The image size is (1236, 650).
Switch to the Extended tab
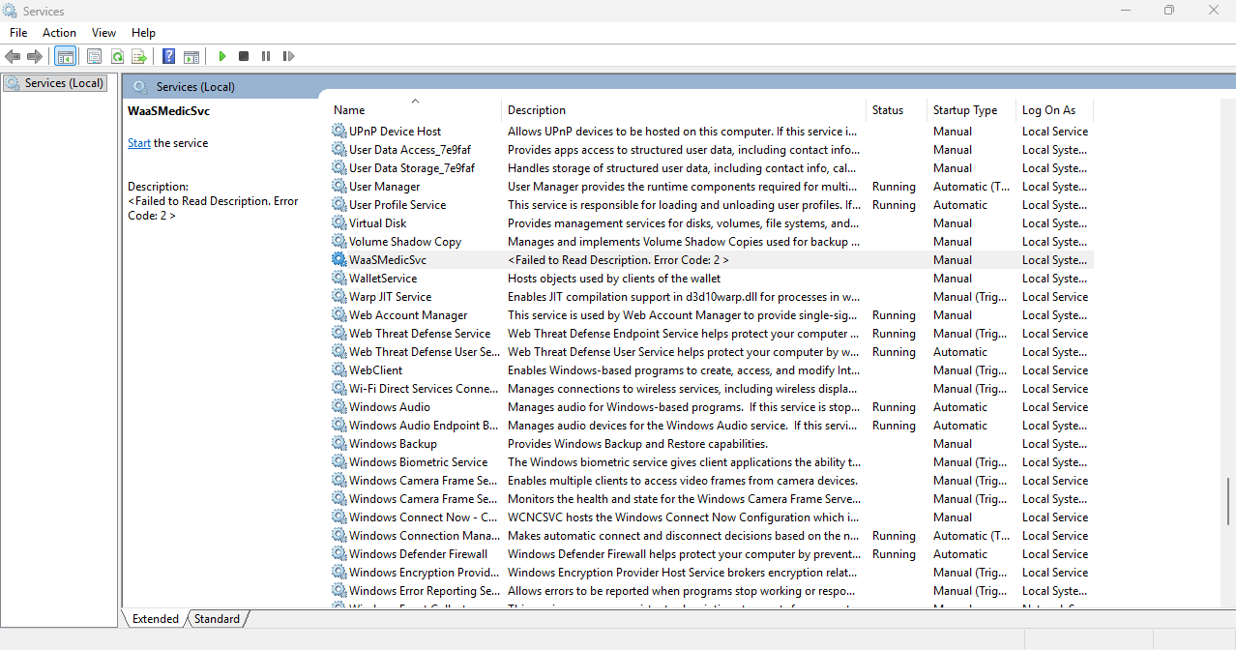[x=156, y=619]
